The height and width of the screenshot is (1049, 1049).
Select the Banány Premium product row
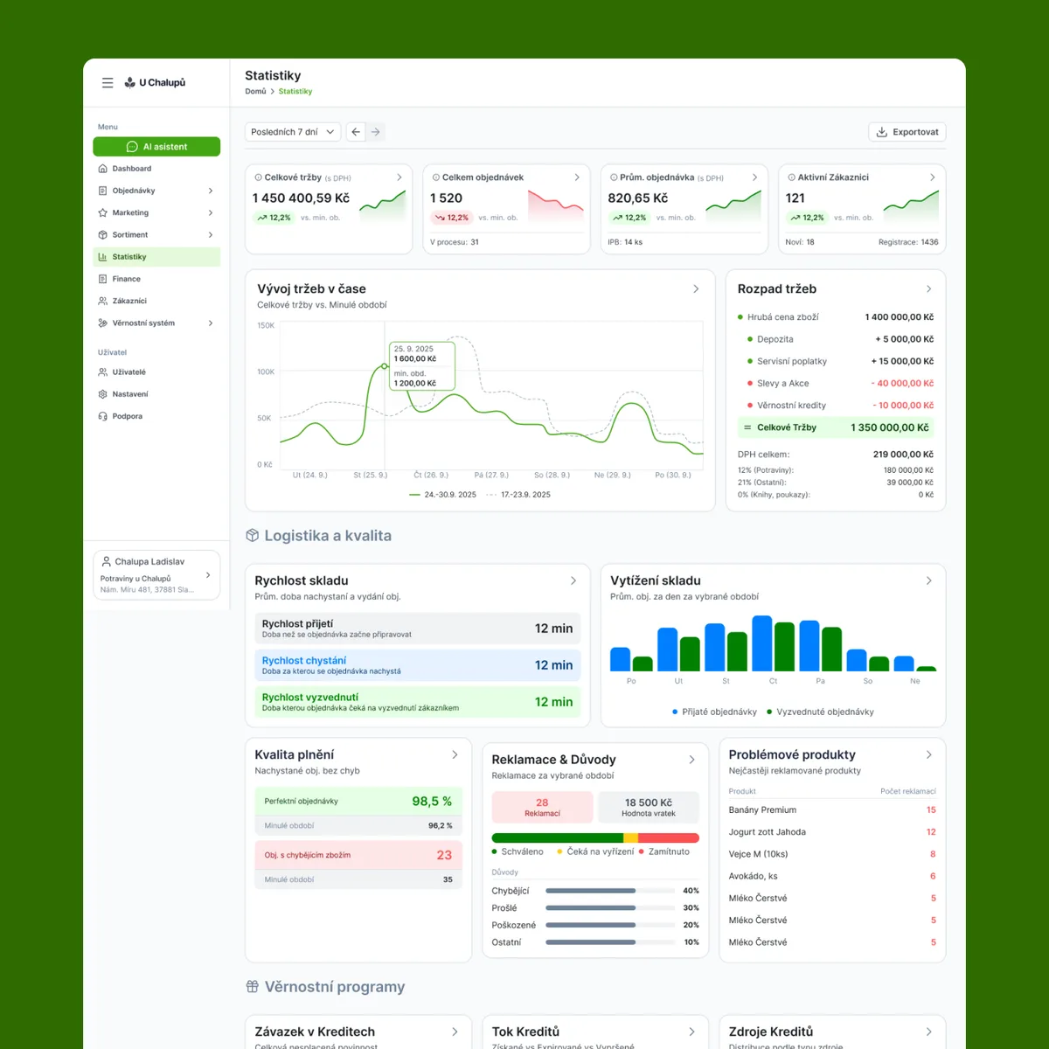point(832,810)
